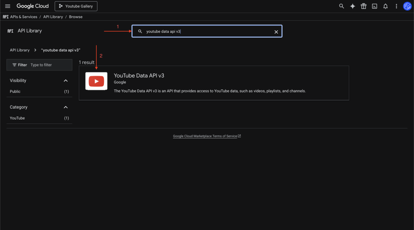Open the Gemini sparkle assistant icon
Viewport: 414px width, 230px height.
pos(353,6)
